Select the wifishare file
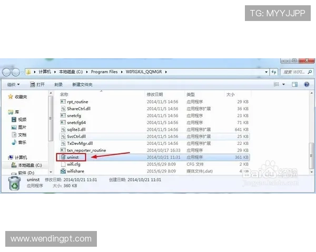This screenshot has height=252, width=316. coord(154,171)
